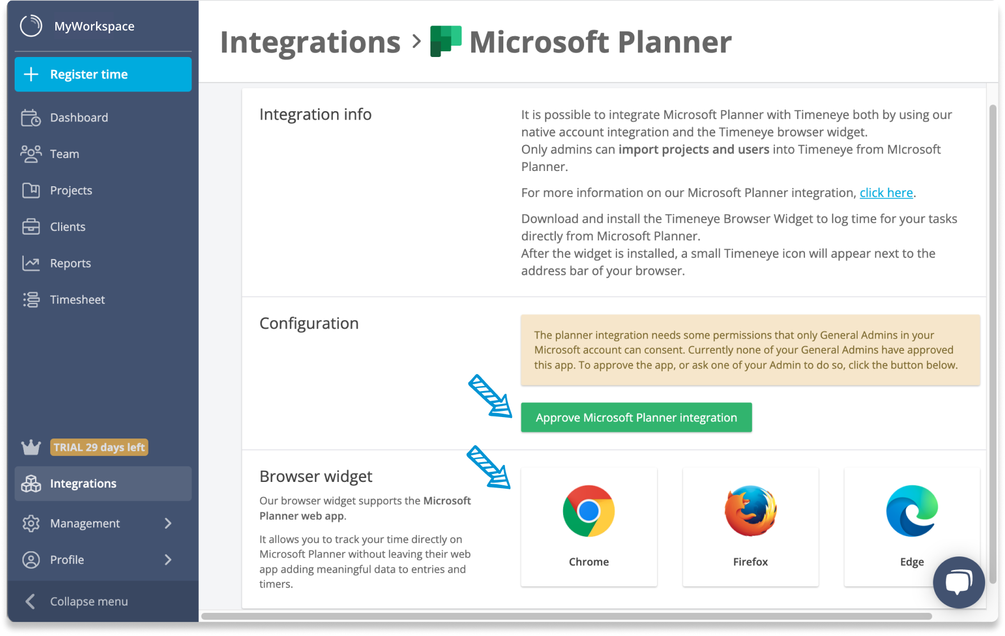Click the Dashboard calendar-clock icon
Image resolution: width=1005 pixels, height=636 pixels.
[x=31, y=117]
